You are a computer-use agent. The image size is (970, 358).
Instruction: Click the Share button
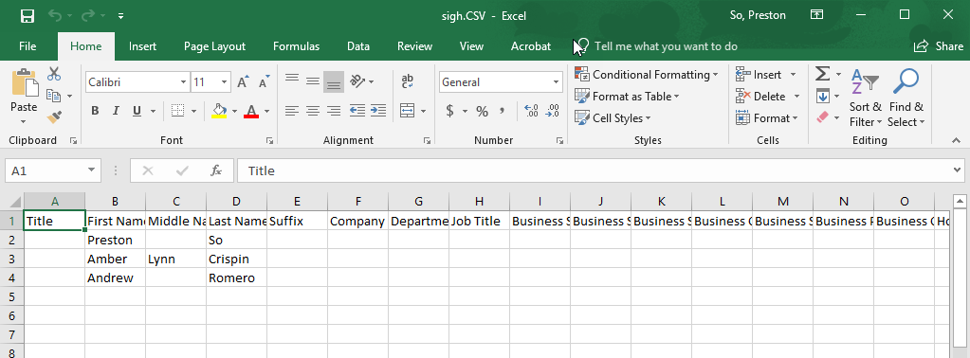(939, 46)
